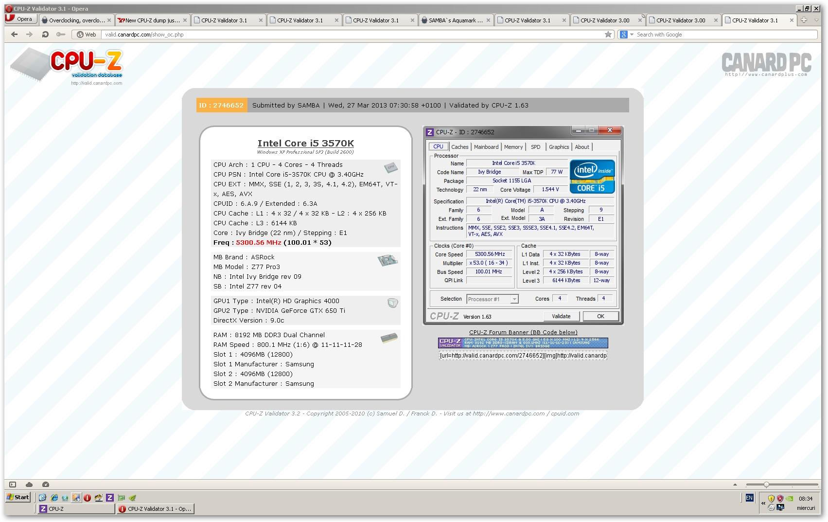Screen dimensions: 828x522
Task: Open the closed tabs trash icon
Action: click(x=815, y=20)
